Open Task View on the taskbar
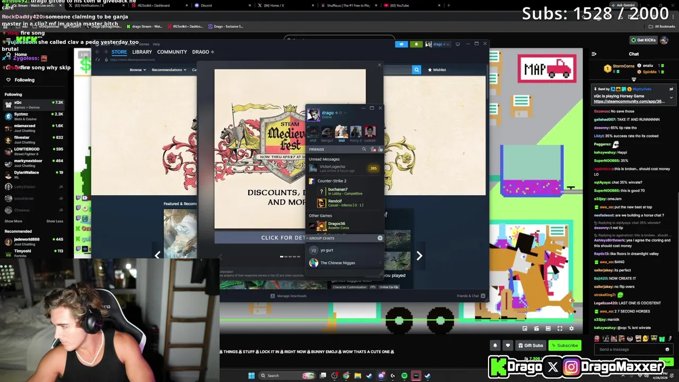Screen dimensions: 679x382 click(x=323, y=376)
